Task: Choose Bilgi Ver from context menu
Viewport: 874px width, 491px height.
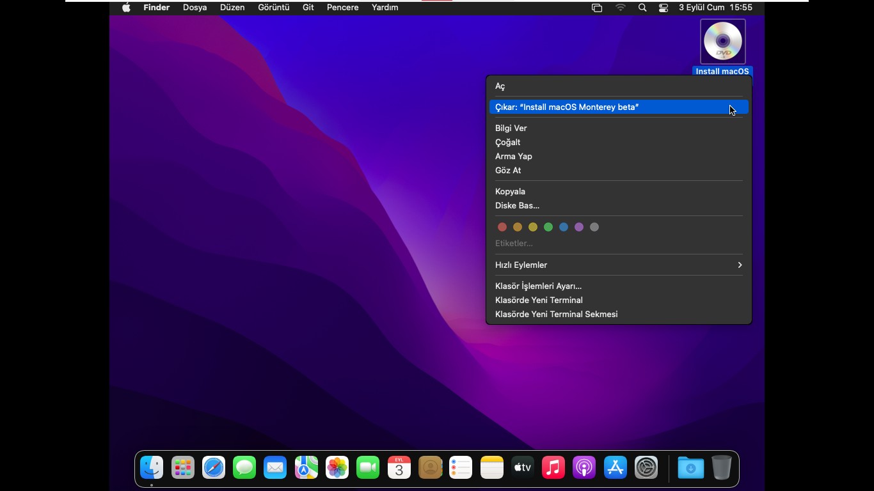Action: pyautogui.click(x=619, y=129)
